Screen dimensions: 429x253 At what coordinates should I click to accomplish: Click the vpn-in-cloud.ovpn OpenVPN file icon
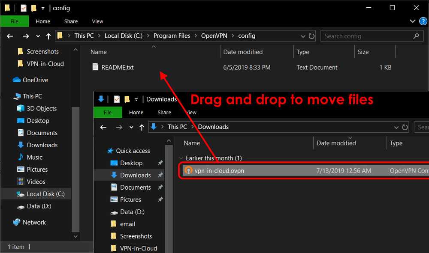188,170
